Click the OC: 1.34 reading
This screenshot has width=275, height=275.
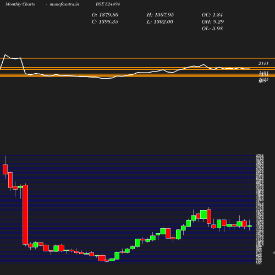point(212,15)
